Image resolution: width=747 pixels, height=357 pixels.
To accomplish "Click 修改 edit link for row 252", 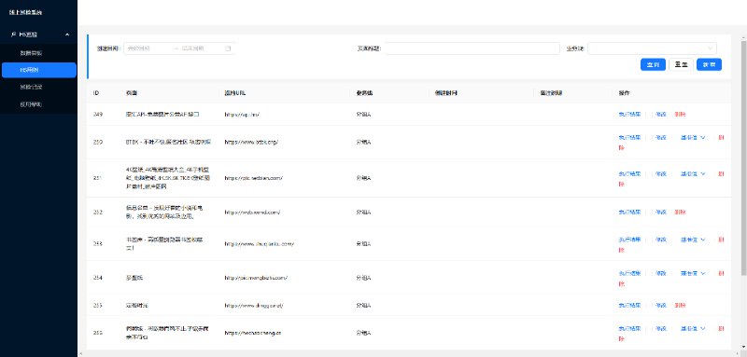I will pos(660,212).
